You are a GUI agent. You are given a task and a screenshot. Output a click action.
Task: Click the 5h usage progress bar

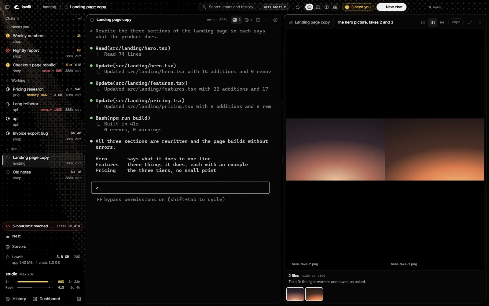[35, 282]
